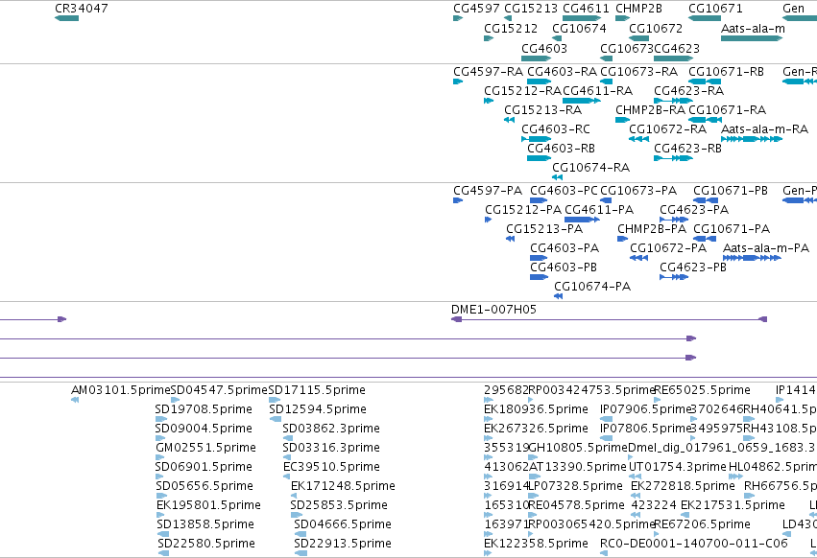Select EST SD03862.3prime
817x558 pixels.
(x=287, y=438)
